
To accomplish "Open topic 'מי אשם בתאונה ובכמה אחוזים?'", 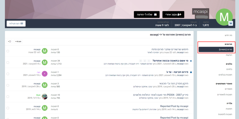I will pyautogui.click(x=170, y=61).
